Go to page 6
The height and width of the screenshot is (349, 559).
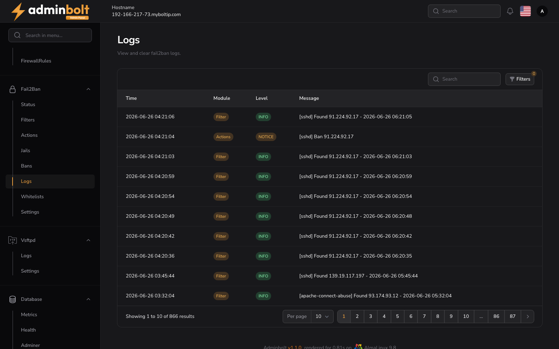(411, 317)
